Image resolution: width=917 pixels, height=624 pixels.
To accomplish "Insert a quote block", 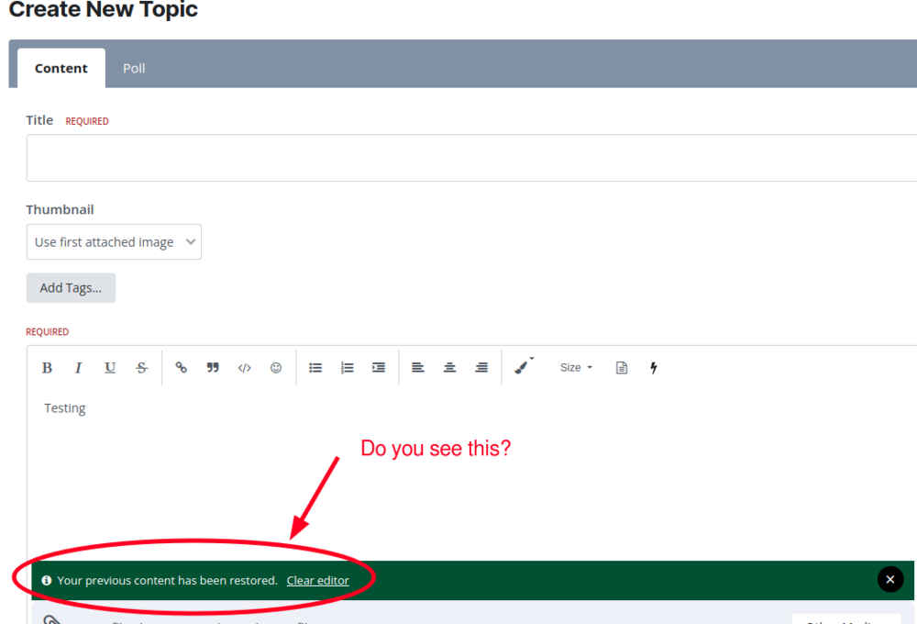I will point(213,368).
